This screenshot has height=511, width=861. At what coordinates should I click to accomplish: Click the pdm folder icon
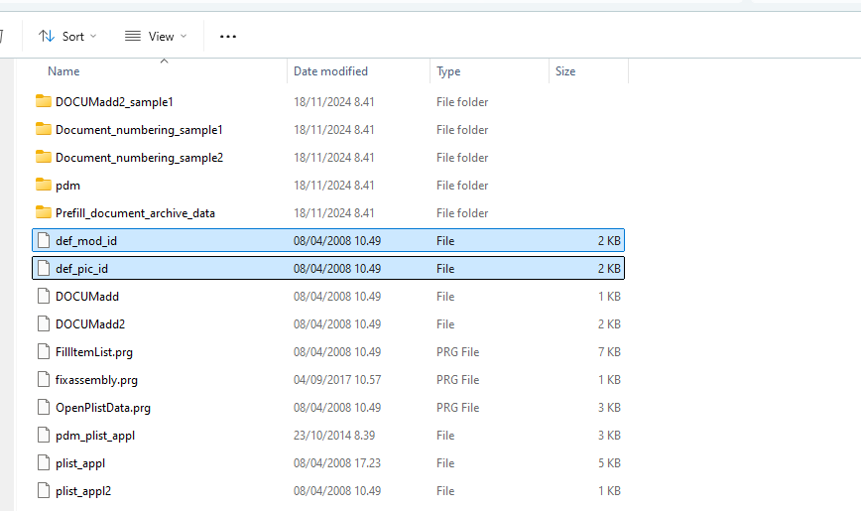coord(43,185)
